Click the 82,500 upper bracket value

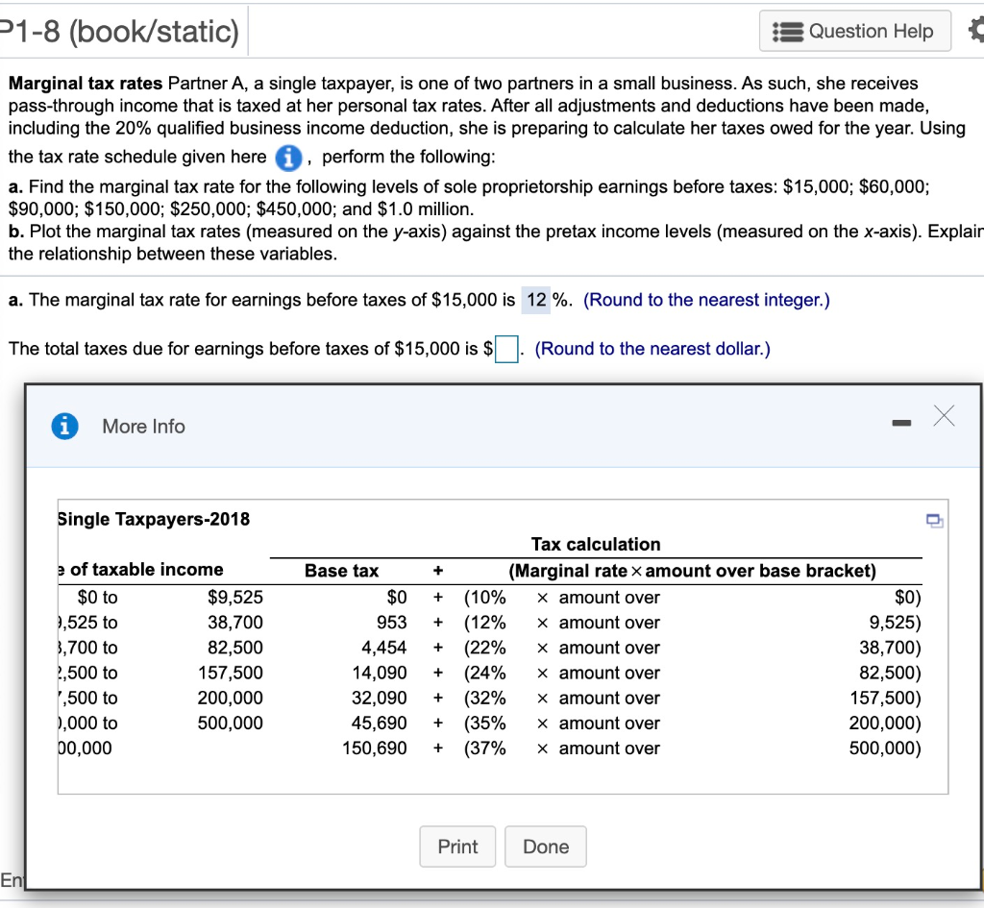(235, 648)
